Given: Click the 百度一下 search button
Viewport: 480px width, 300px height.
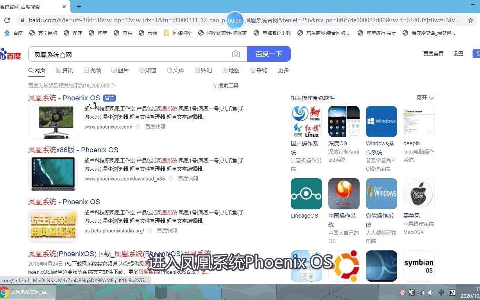Looking at the screenshot, I should tap(269, 54).
